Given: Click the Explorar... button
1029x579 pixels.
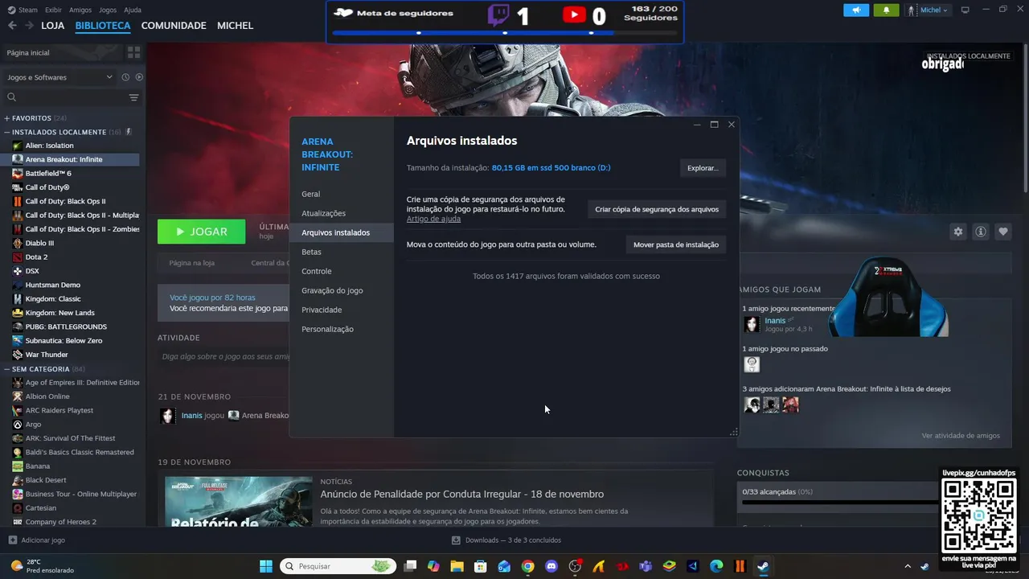Looking at the screenshot, I should coord(703,168).
